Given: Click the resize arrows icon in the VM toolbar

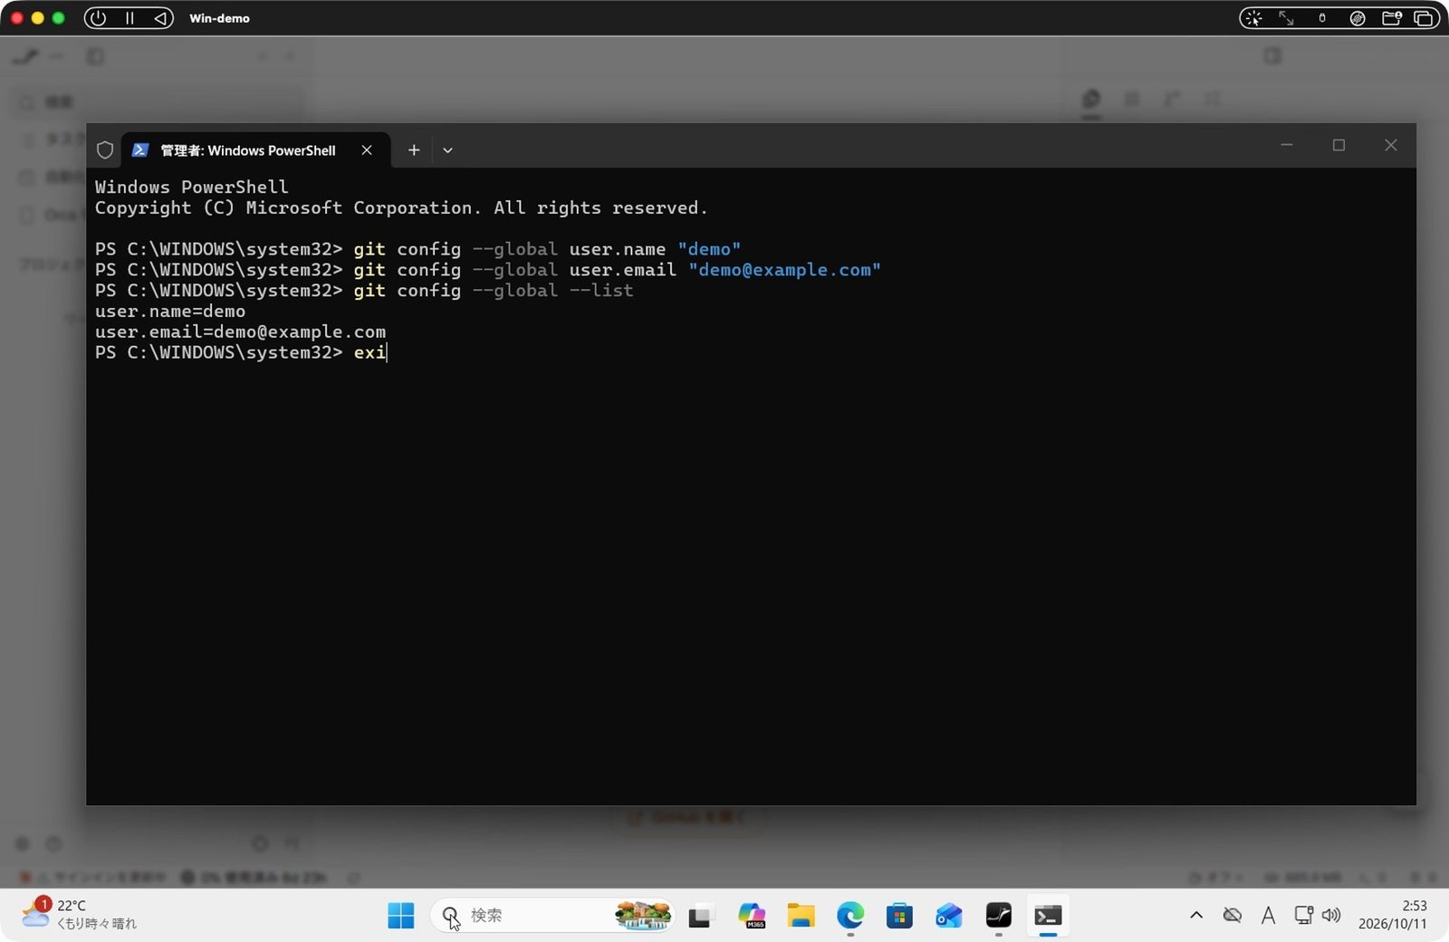Looking at the screenshot, I should (x=1286, y=18).
